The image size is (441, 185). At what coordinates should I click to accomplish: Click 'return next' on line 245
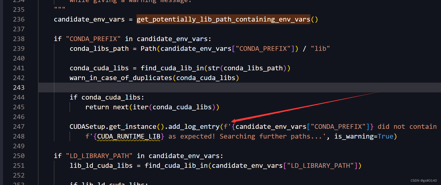pyautogui.click(x=107, y=107)
